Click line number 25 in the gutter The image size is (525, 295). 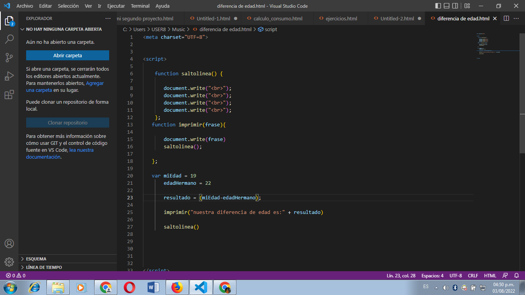click(130, 212)
